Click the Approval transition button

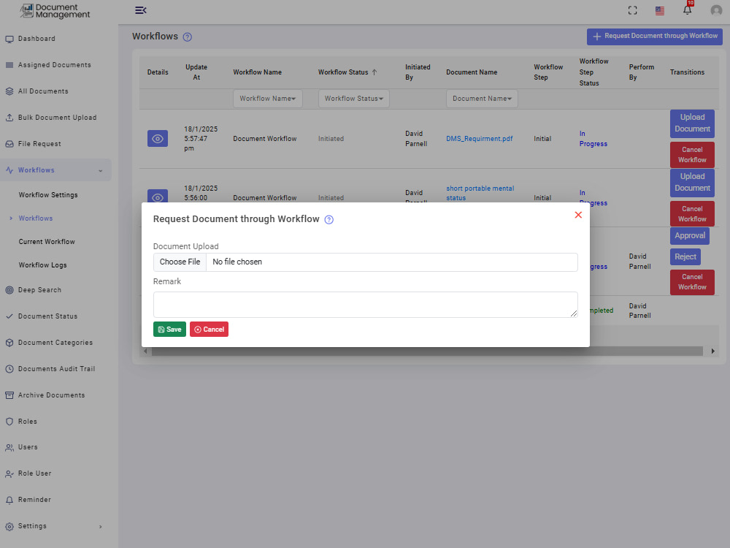[x=690, y=236]
